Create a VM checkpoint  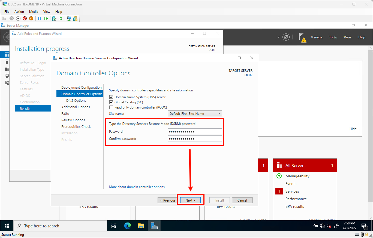click(54, 18)
